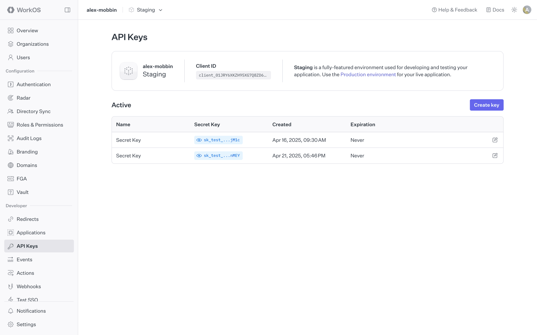Open Directory Sync icon

(x=11, y=111)
